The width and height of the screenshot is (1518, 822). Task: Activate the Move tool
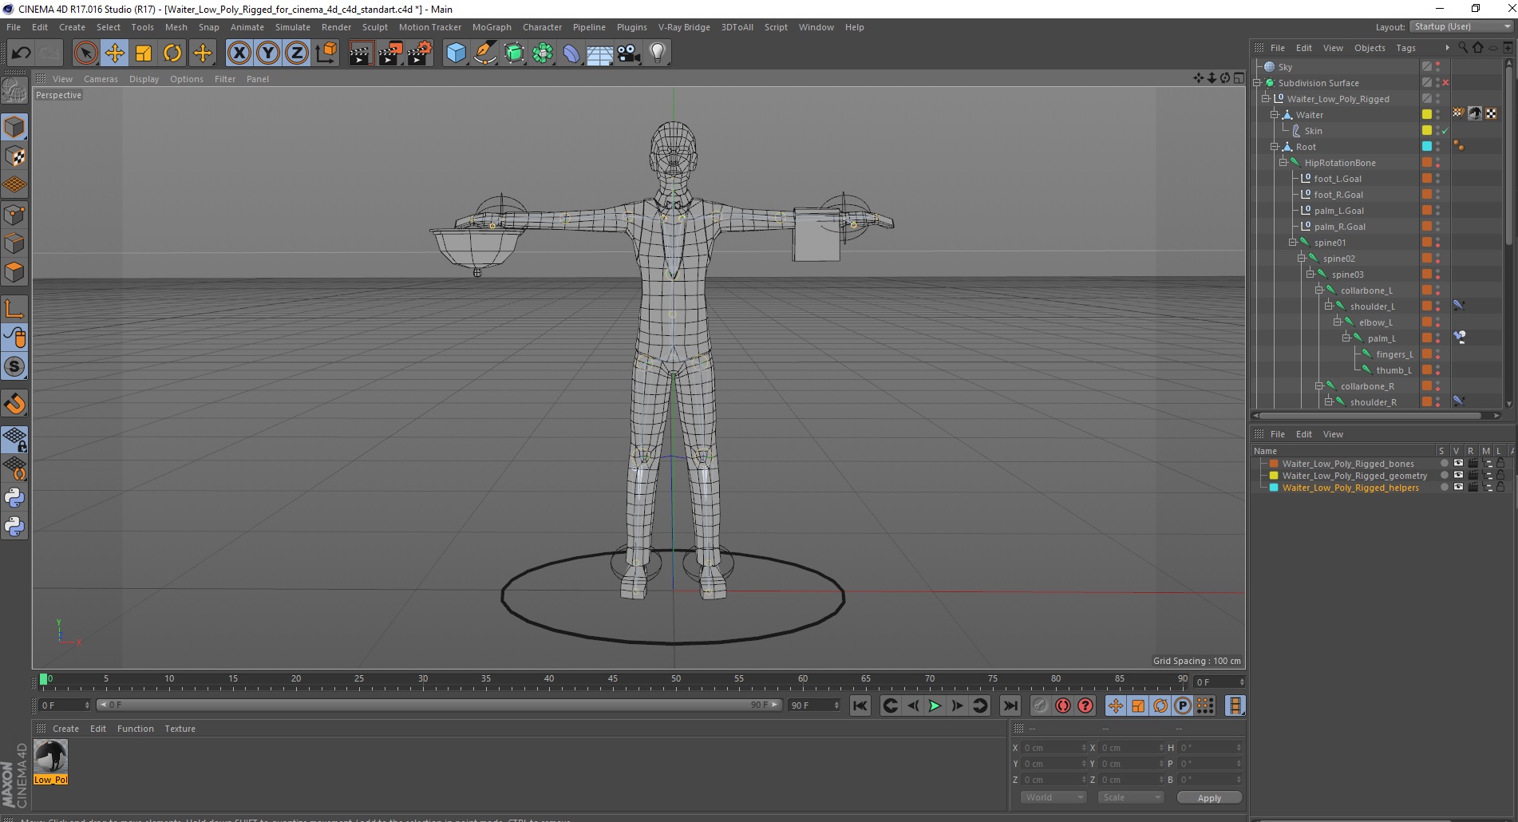click(x=115, y=53)
